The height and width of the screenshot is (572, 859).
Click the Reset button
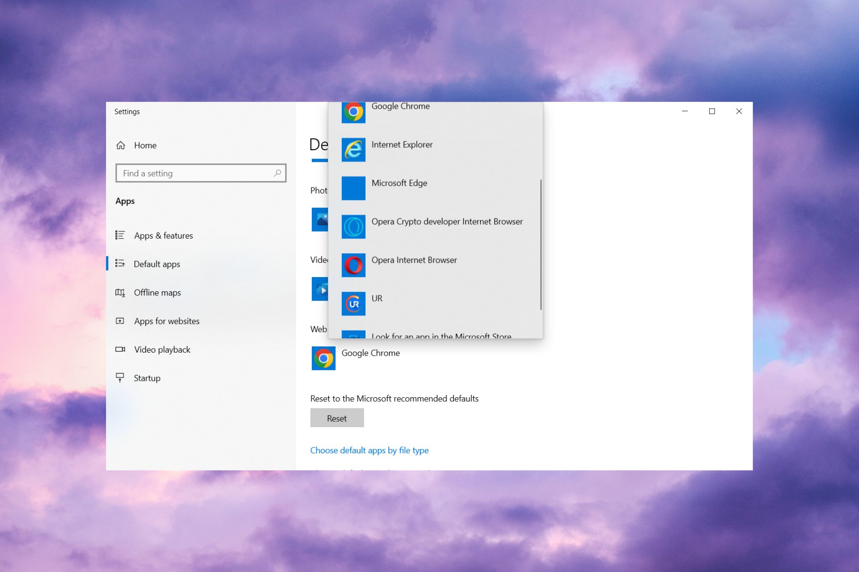pyautogui.click(x=337, y=418)
